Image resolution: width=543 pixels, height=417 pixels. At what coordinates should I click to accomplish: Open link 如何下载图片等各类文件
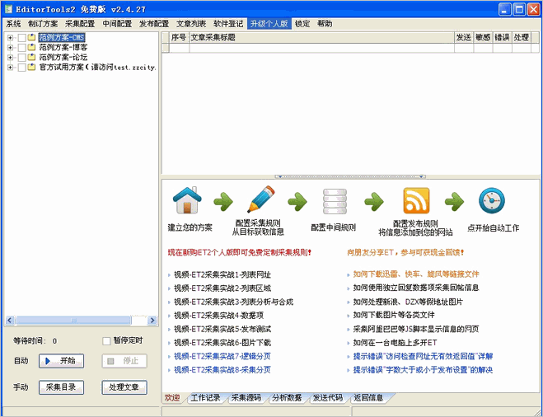pyautogui.click(x=394, y=315)
